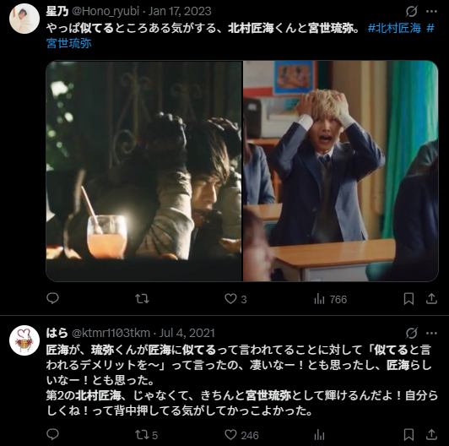Retweet the 星乃 post
The image size is (449, 446).
tap(142, 299)
